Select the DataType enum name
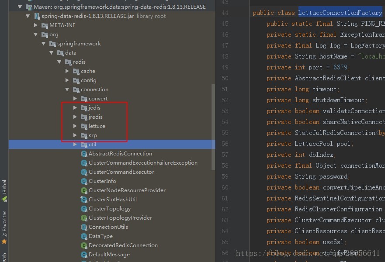This screenshot has width=385, height=262. point(101,236)
